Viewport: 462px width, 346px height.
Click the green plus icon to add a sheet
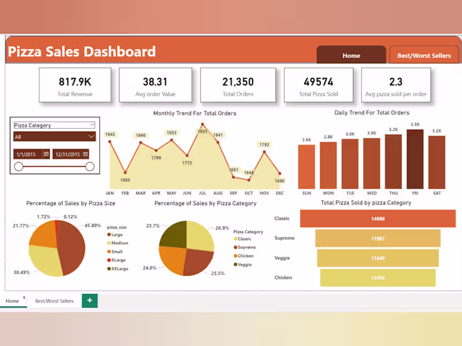pos(90,300)
